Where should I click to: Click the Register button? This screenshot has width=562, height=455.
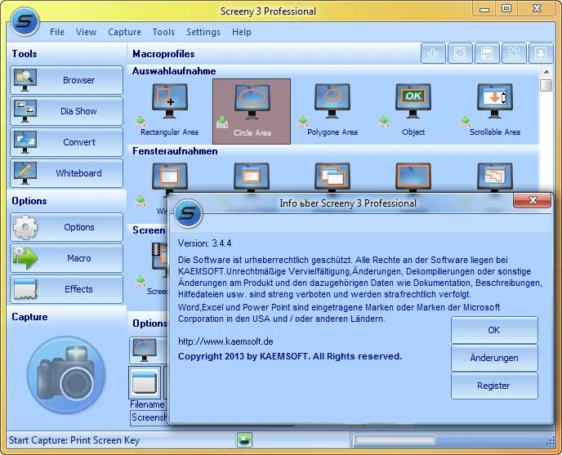pyautogui.click(x=494, y=386)
